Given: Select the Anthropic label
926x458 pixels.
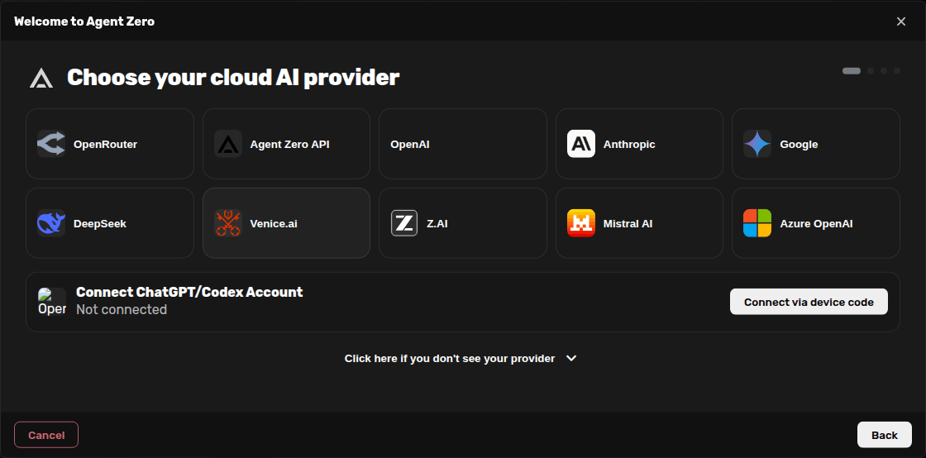Looking at the screenshot, I should [x=629, y=144].
